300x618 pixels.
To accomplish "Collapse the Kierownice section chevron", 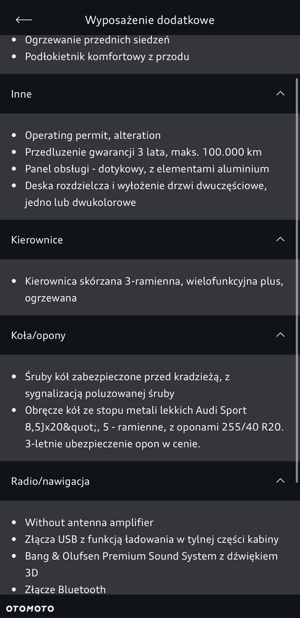I will point(280,239).
